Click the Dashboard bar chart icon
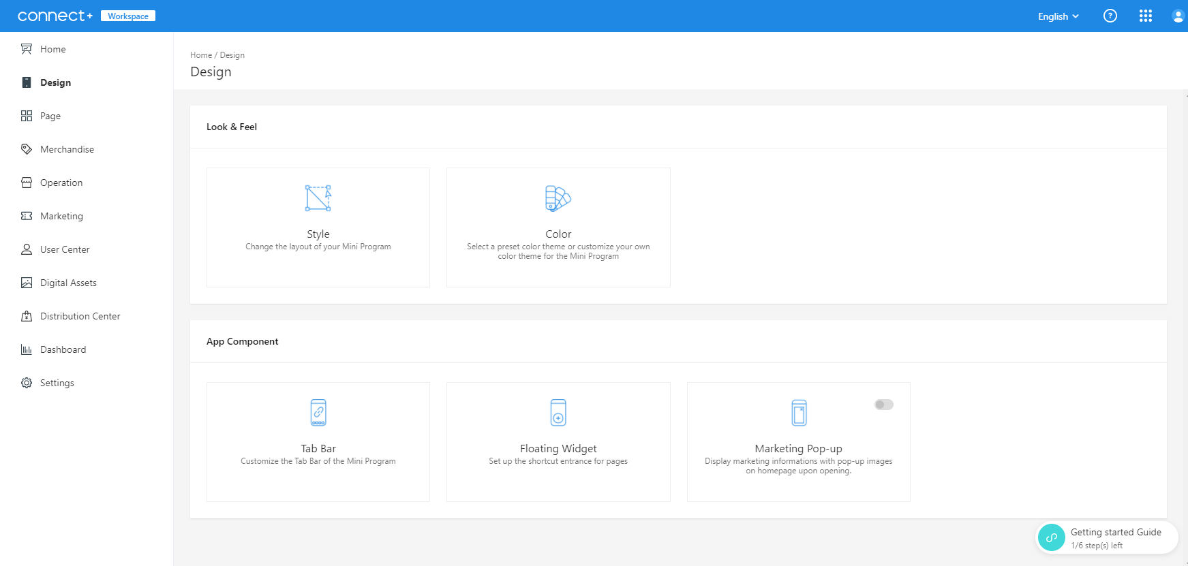This screenshot has width=1188, height=566. (x=27, y=349)
